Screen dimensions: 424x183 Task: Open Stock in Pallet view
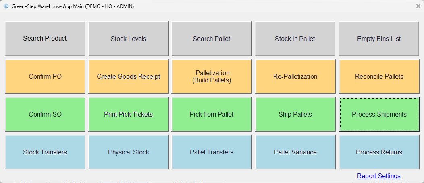295,39
